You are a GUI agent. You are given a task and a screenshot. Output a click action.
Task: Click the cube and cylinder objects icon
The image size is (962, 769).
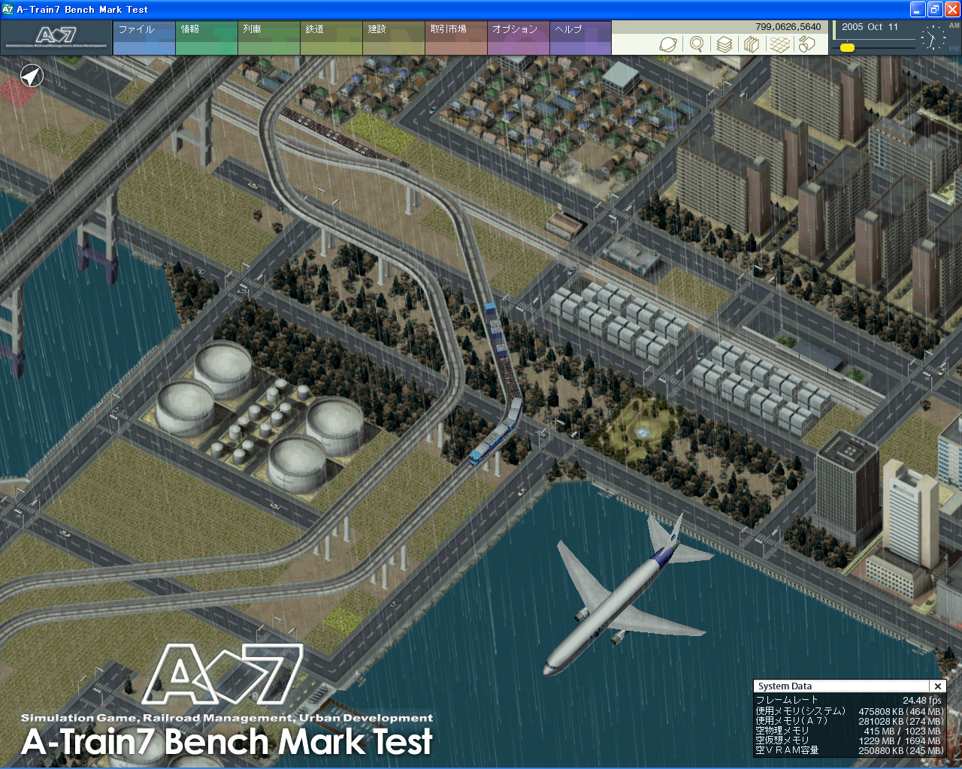(x=806, y=44)
